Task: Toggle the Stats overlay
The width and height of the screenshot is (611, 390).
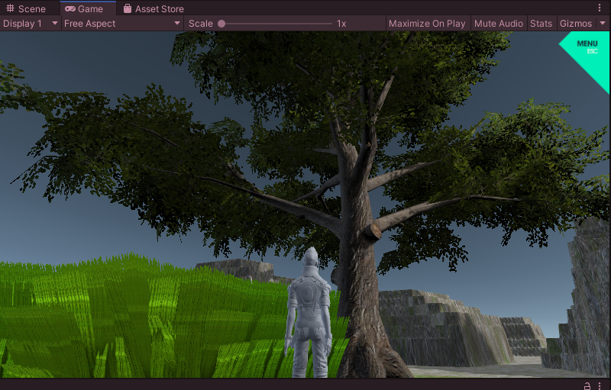Action: (x=541, y=24)
